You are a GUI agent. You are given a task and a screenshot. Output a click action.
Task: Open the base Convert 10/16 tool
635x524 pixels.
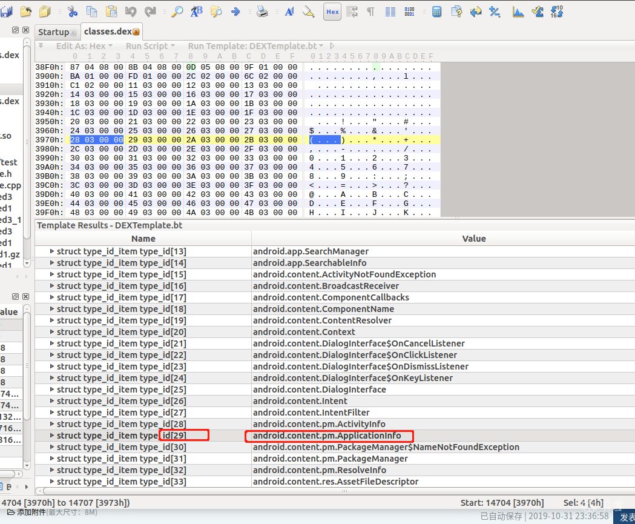click(x=557, y=12)
